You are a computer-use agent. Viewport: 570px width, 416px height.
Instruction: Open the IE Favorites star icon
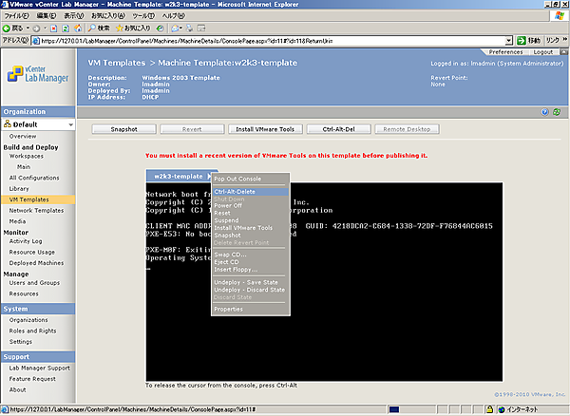click(122, 29)
